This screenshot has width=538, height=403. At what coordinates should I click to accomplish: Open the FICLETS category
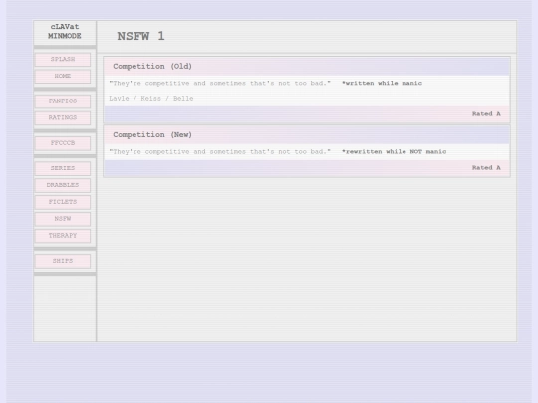coord(63,202)
